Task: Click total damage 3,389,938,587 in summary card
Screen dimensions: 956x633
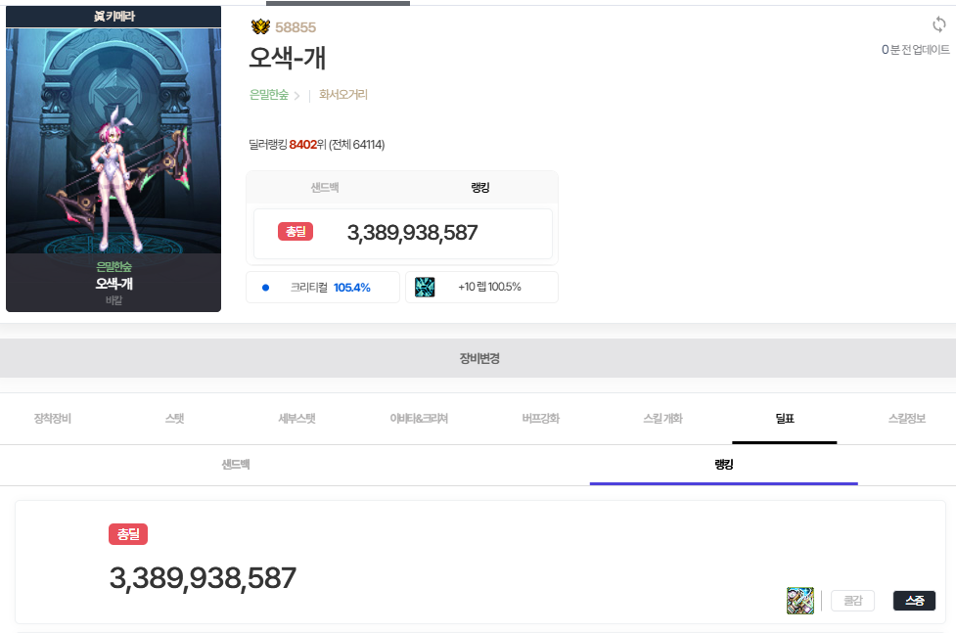Action: pyautogui.click(x=412, y=232)
